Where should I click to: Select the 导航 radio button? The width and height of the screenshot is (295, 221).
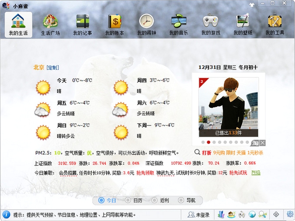click(181, 200)
